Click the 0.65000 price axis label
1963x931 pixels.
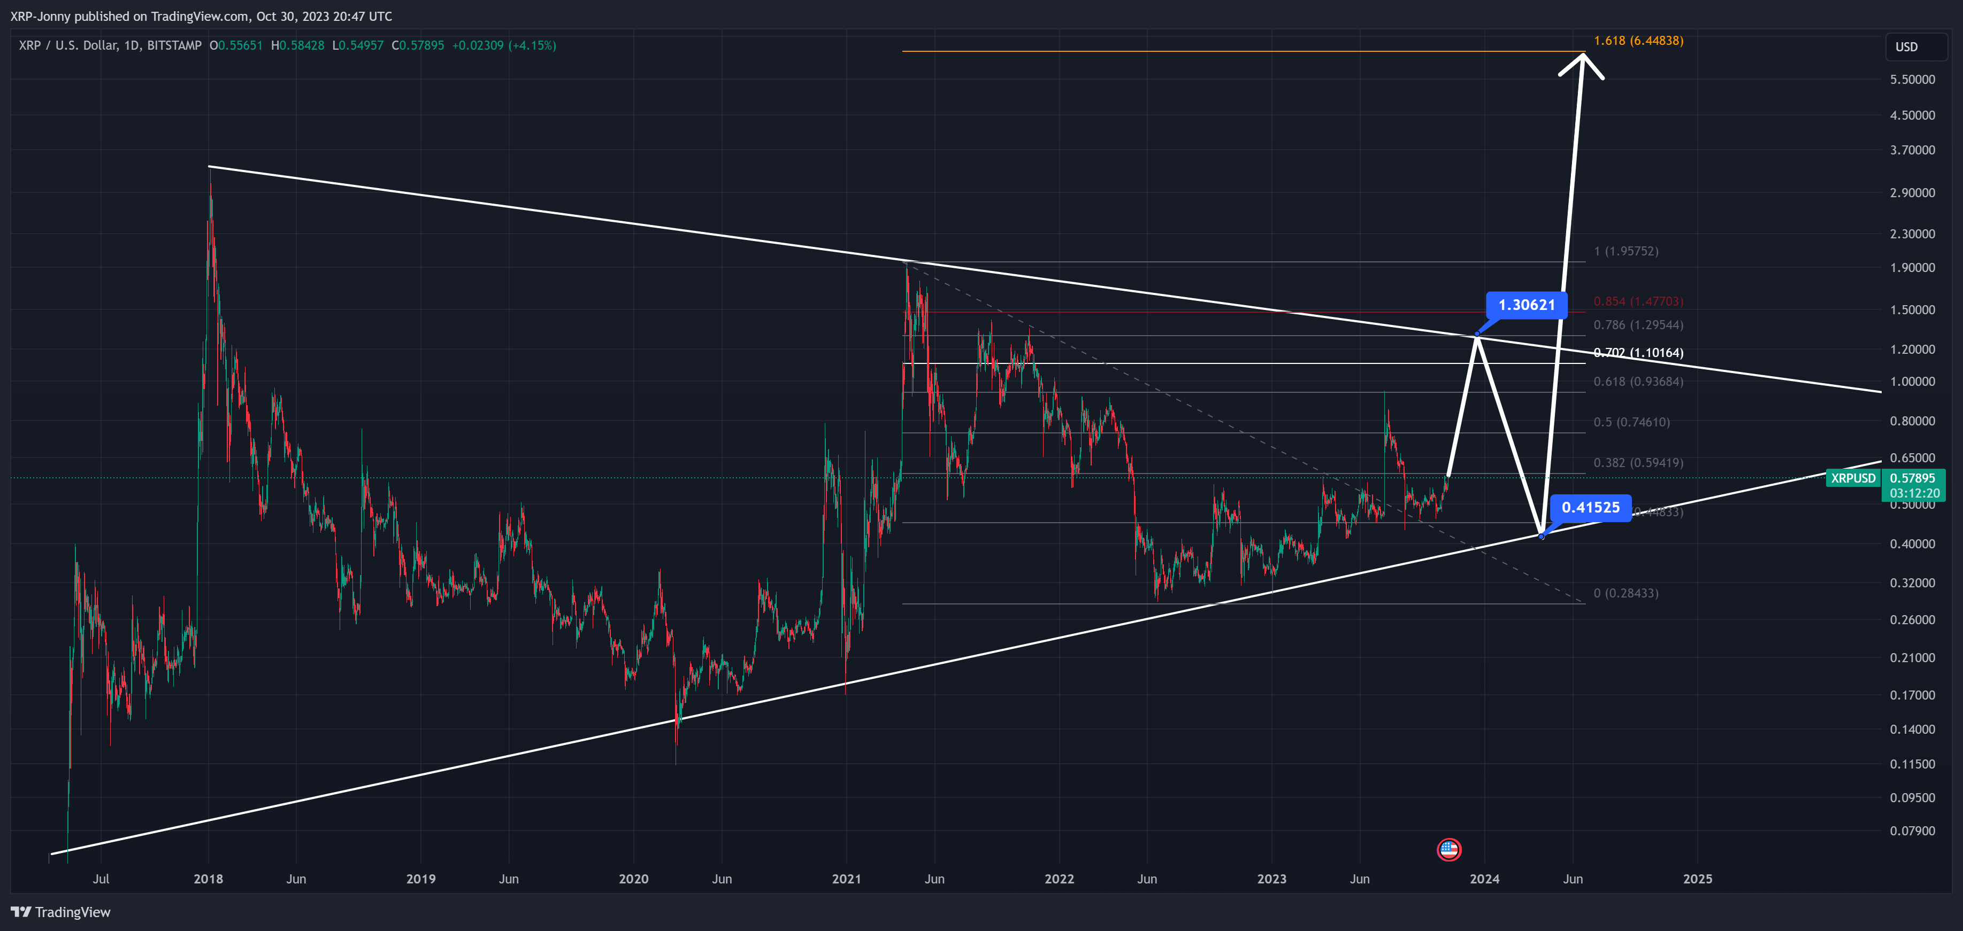[1912, 457]
